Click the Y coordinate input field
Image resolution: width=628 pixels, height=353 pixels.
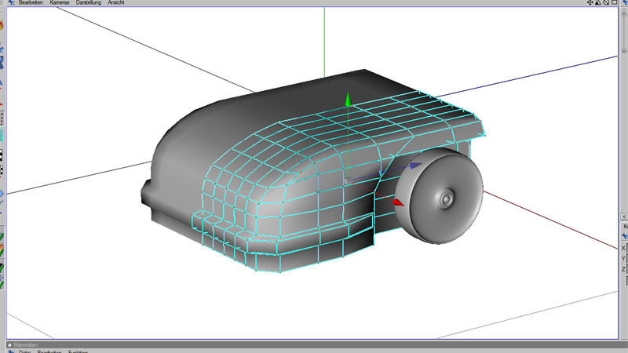point(626,258)
